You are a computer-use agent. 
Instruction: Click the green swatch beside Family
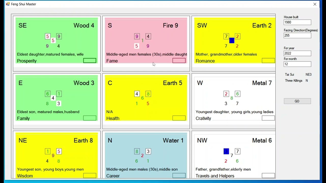[x=90, y=118]
